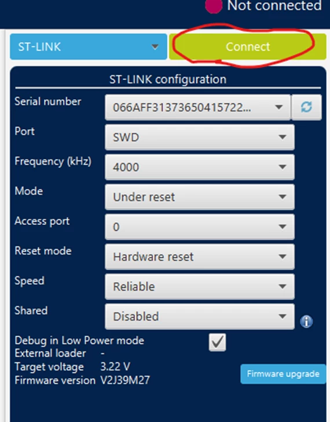This screenshot has height=422, width=330.
Task: Open the Serial number dropdown
Action: pos(197,107)
